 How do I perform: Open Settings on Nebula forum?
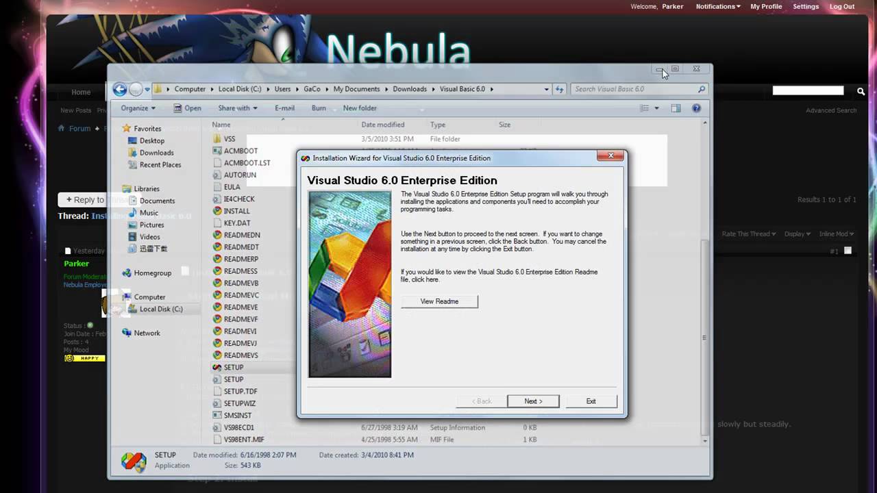pos(806,7)
